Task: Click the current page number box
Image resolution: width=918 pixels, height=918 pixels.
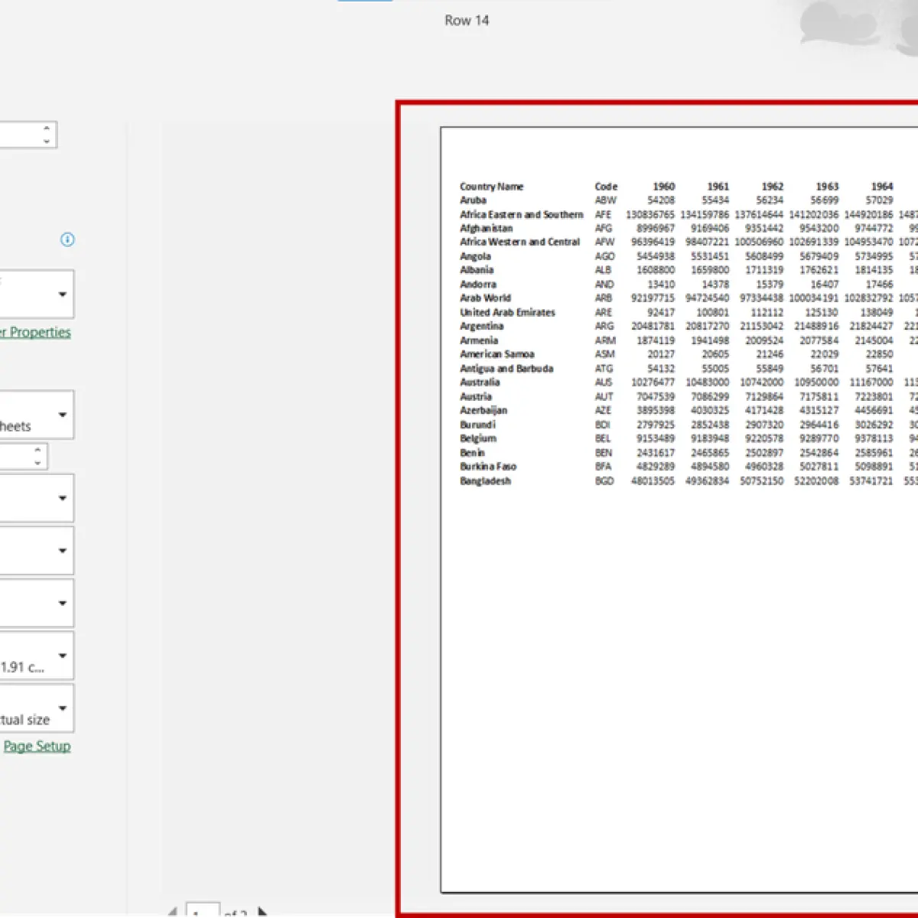Action: (203, 910)
